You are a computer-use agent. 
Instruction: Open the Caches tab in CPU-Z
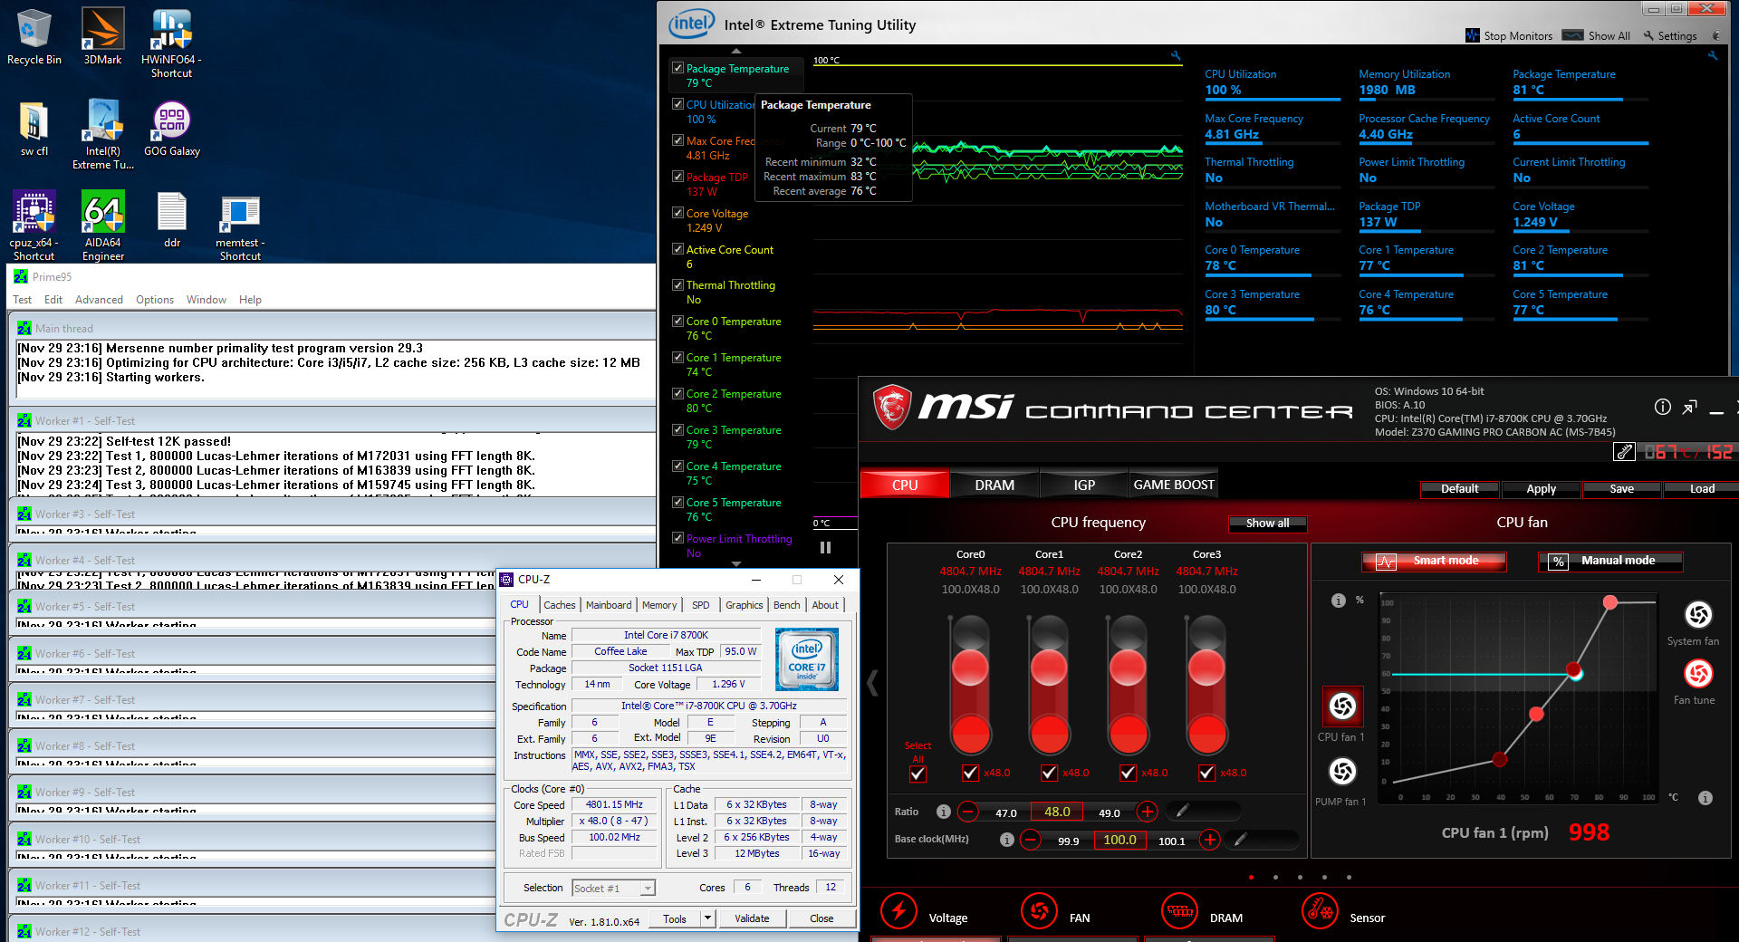559,605
